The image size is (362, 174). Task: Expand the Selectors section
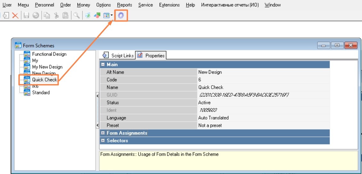pyautogui.click(x=103, y=141)
